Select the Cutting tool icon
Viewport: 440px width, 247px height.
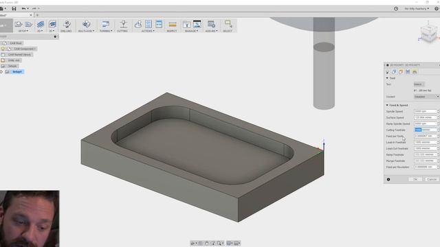pyautogui.click(x=123, y=25)
